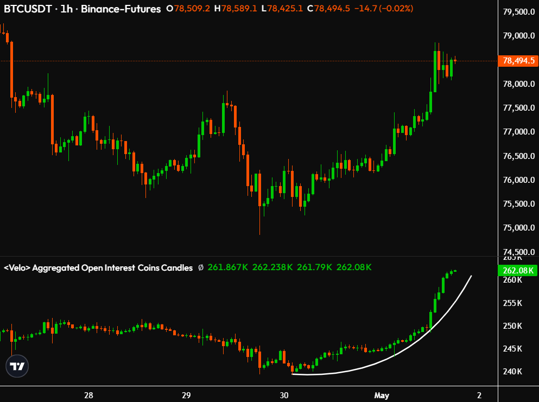Click the 75,000.0 price axis label
This screenshot has height=402, width=539.
519,228
